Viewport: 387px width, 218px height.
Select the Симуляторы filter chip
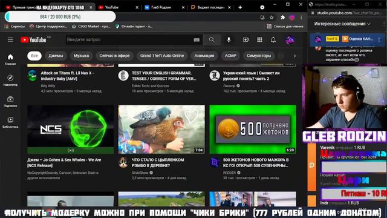tap(259, 56)
